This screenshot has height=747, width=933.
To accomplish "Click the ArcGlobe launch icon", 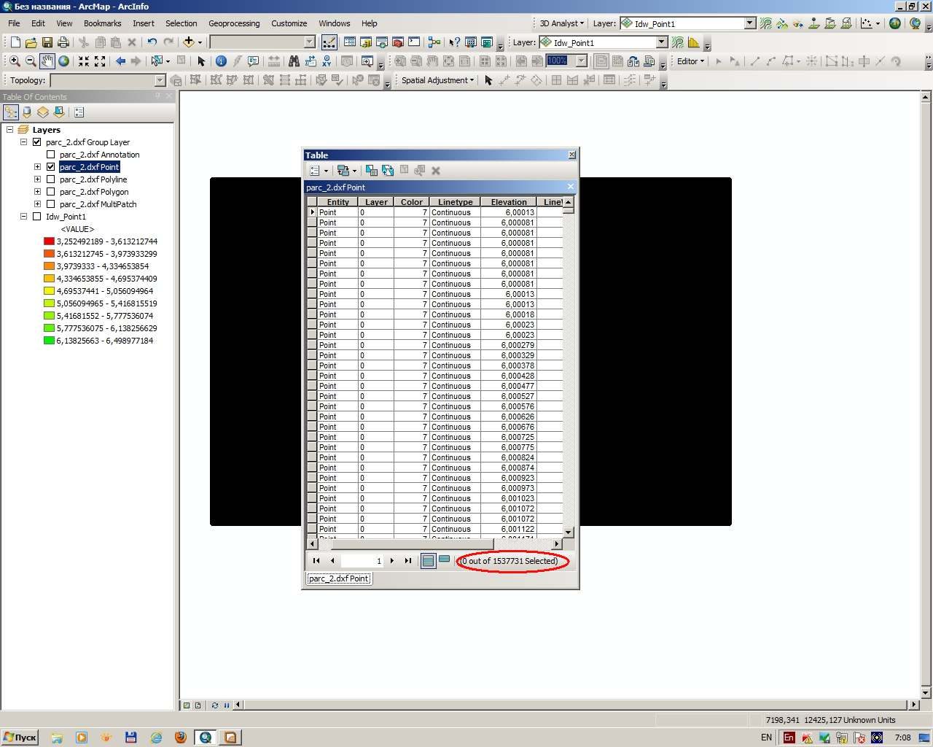I will coord(916,23).
